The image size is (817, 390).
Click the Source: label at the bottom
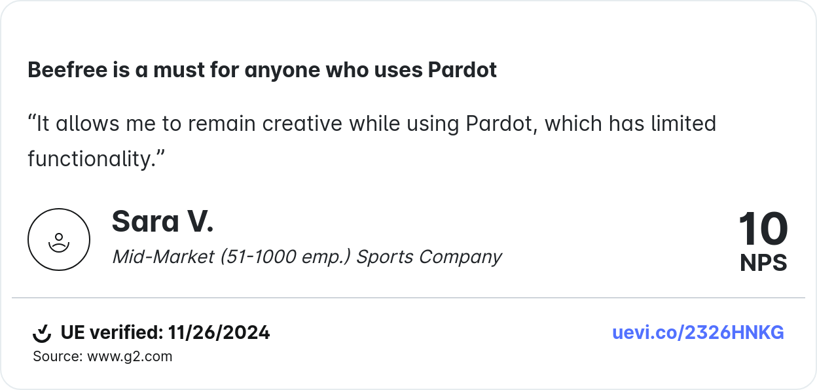(x=58, y=357)
